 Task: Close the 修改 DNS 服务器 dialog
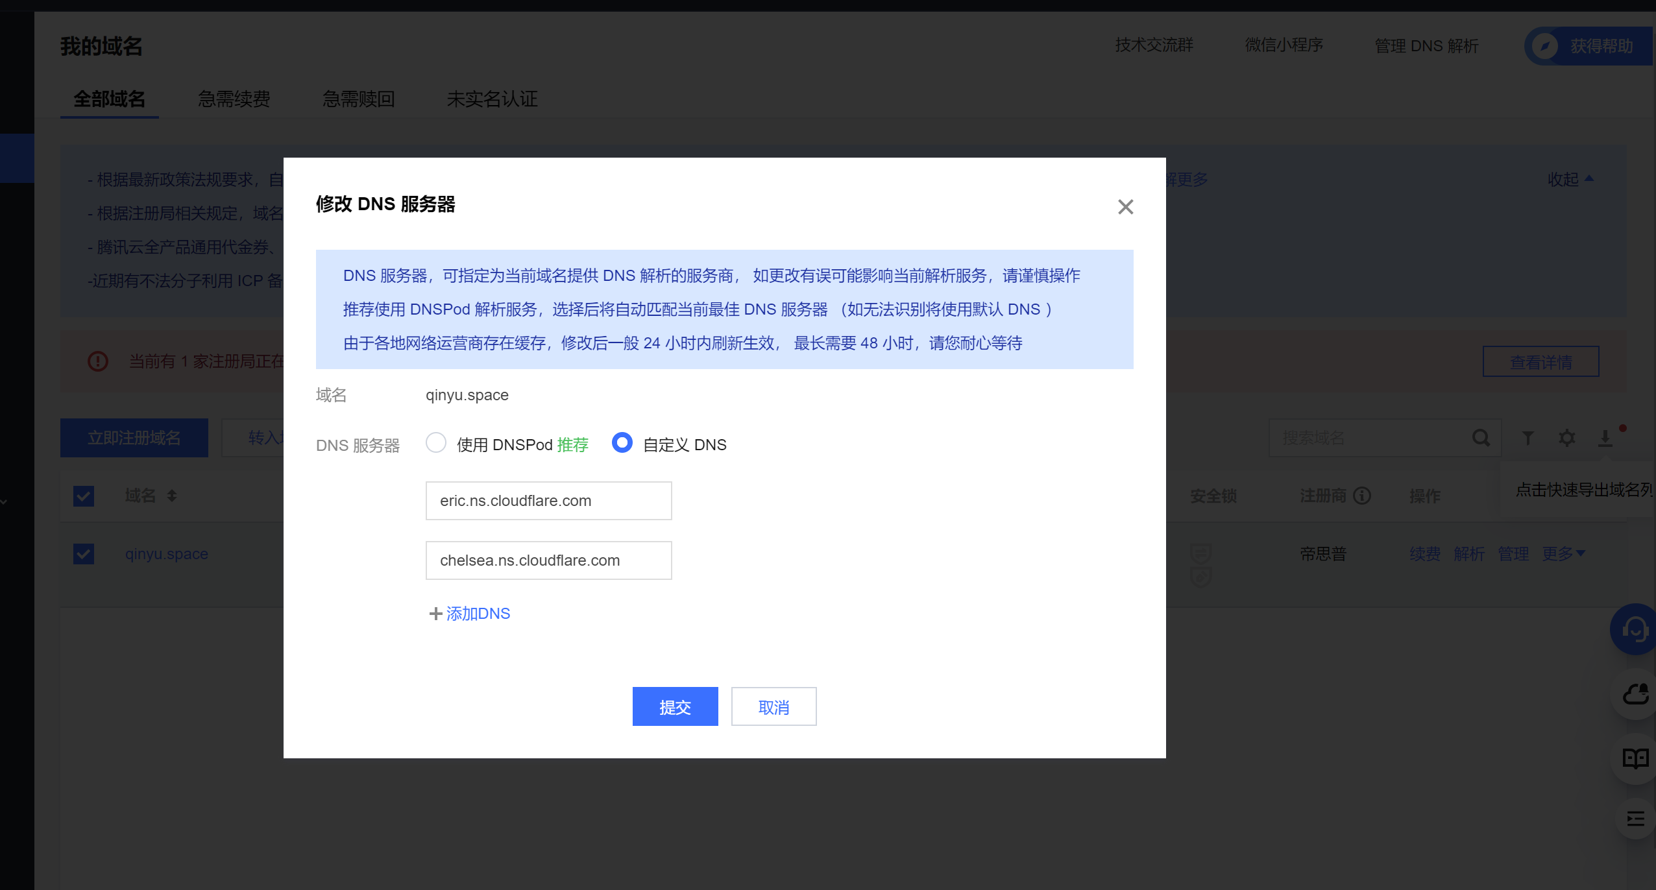coord(1125,207)
